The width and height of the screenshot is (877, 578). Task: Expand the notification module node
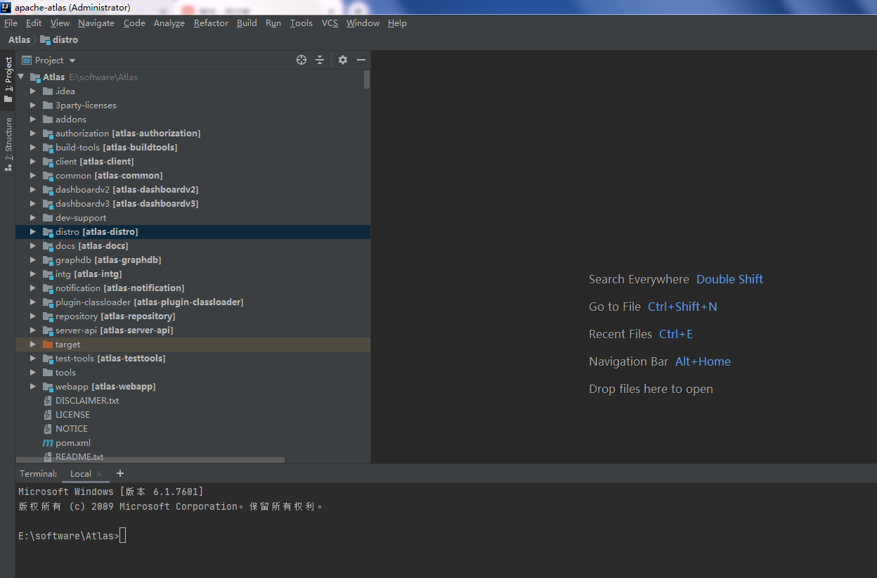(x=32, y=288)
